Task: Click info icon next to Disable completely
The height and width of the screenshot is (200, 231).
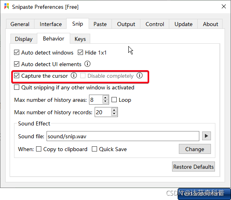Action: click(140, 75)
